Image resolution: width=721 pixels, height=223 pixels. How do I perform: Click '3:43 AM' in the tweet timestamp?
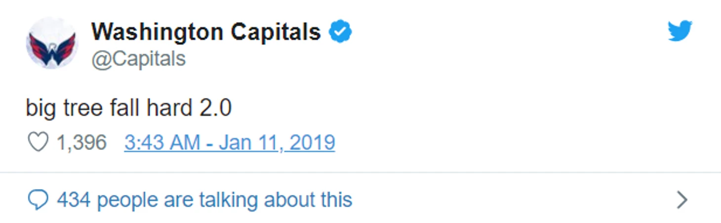pos(162,143)
